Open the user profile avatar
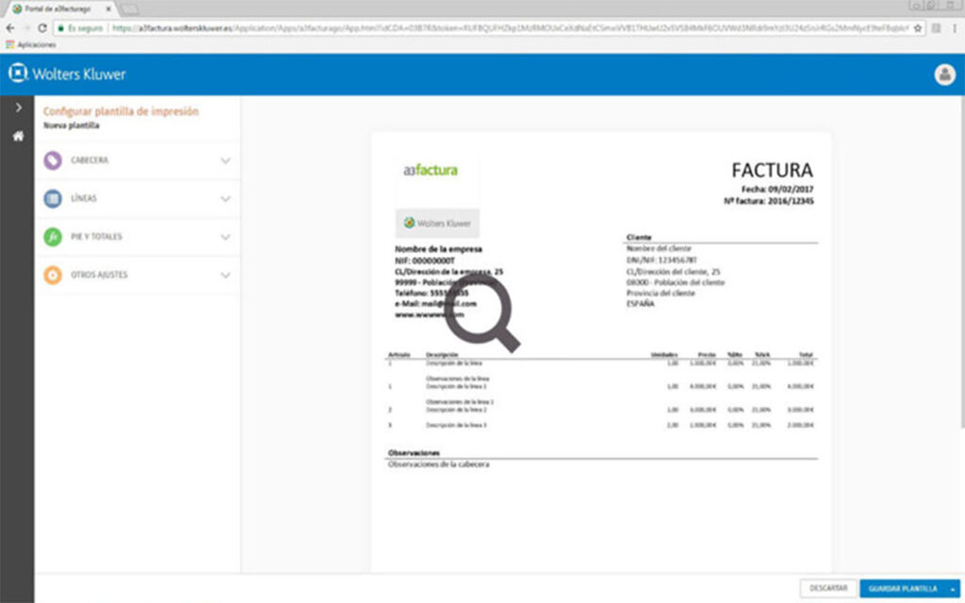Screen dimensions: 965x603 pos(943,74)
